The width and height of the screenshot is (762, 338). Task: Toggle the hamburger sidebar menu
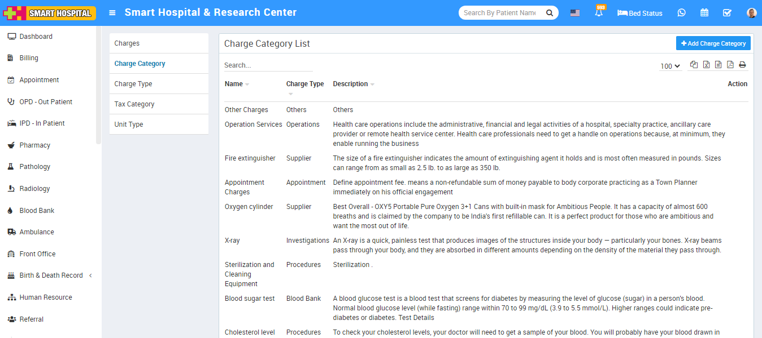pyautogui.click(x=112, y=13)
